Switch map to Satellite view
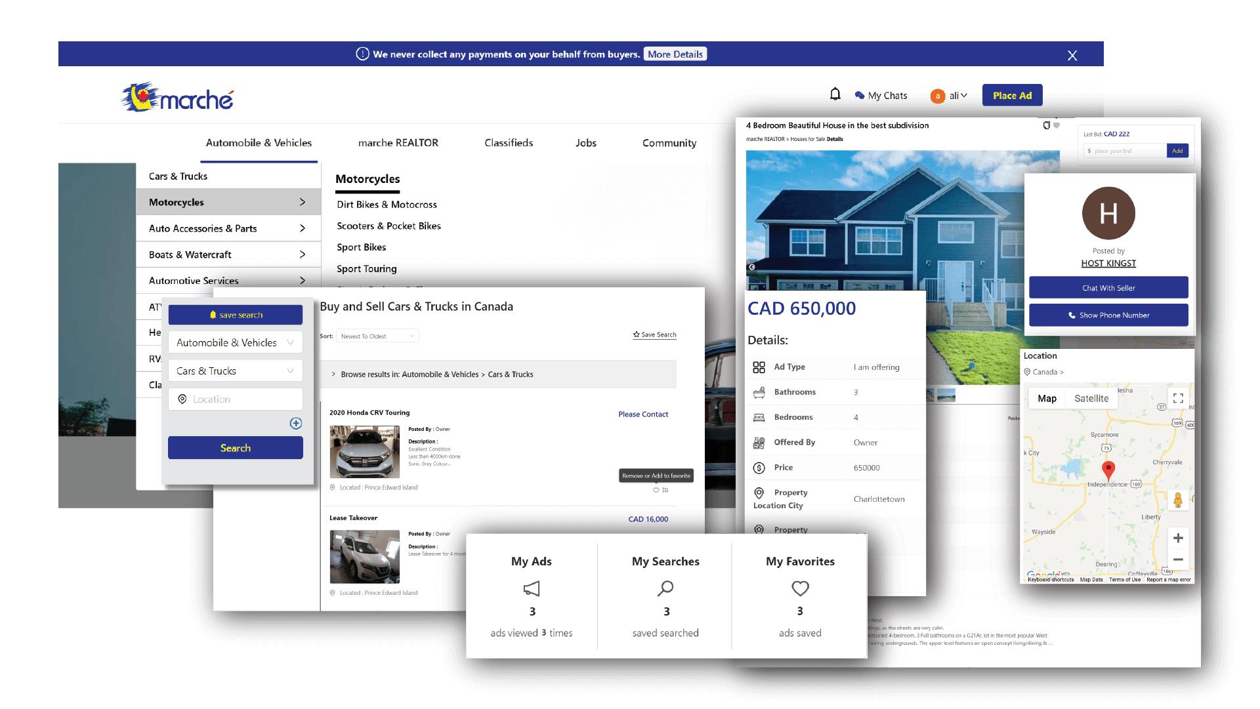This screenshot has height=709, width=1260. 1091,398
